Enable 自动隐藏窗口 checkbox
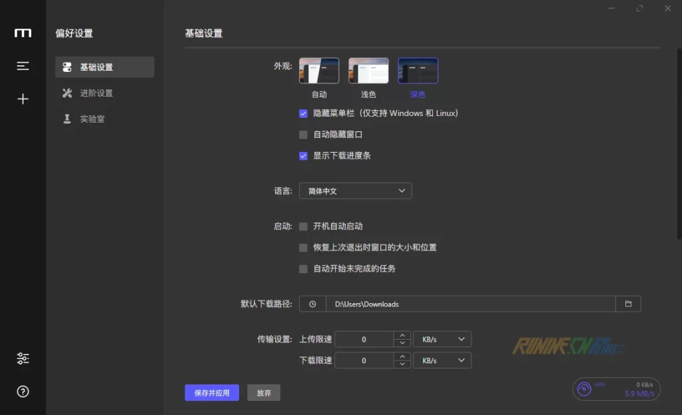The height and width of the screenshot is (415, 682). 303,135
